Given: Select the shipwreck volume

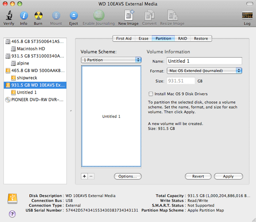Looking at the screenshot, I should (x=35, y=78).
